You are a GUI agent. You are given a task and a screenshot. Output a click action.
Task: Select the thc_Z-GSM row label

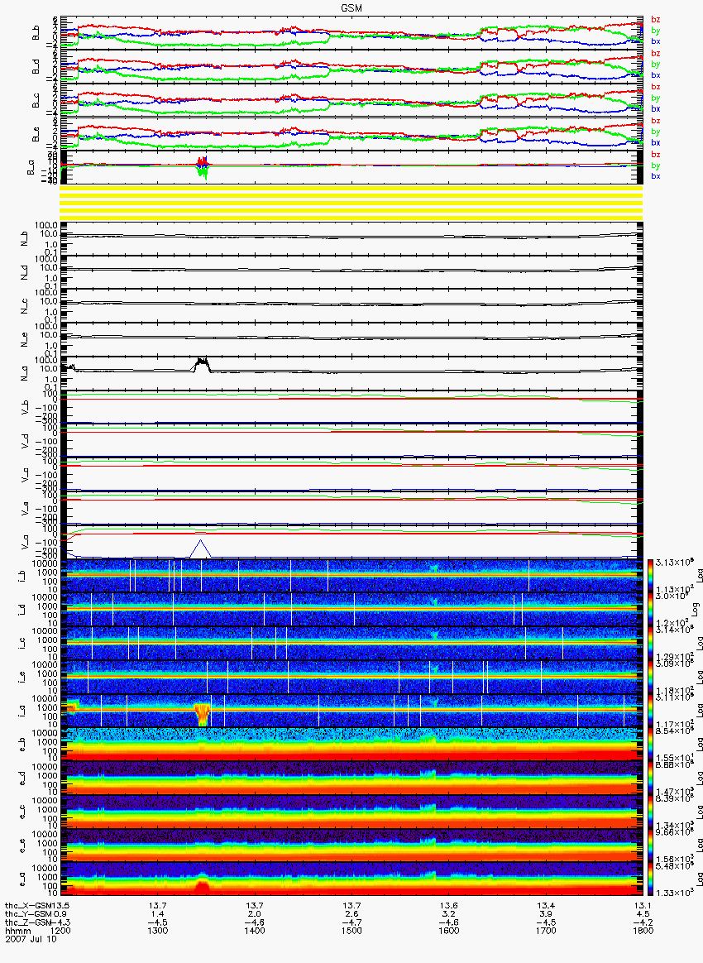point(27,922)
